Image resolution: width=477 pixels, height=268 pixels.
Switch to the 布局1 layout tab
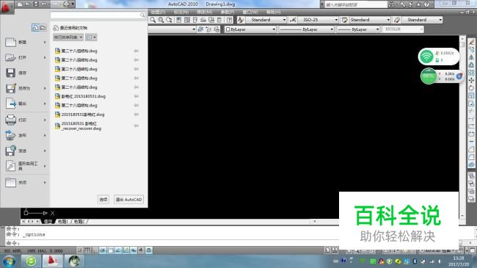63,222
